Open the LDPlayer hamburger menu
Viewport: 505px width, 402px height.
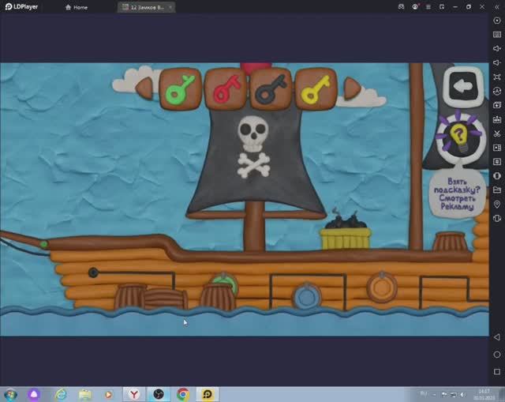(x=428, y=7)
